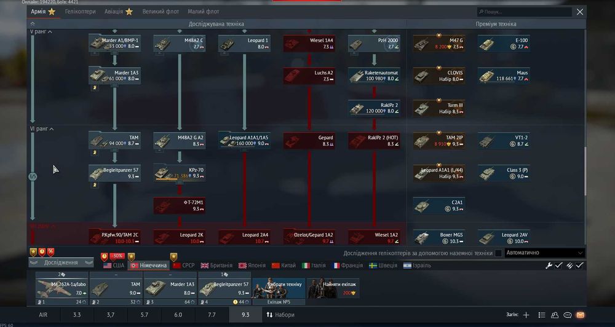This screenshot has height=327, width=615.
Task: Open the chat bubble icon
Action: pos(568,315)
